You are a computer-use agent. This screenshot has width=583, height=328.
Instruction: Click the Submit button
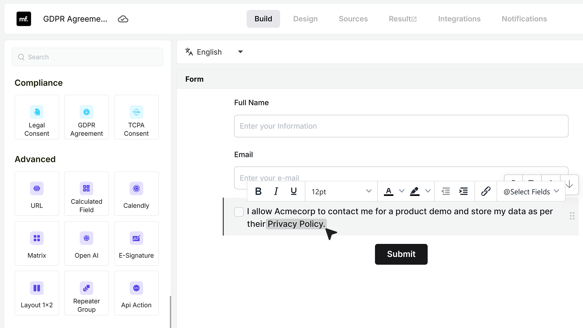[401, 254]
